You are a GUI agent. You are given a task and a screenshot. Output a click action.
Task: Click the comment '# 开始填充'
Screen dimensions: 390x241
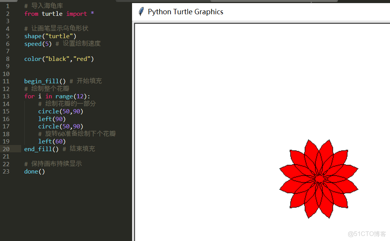pos(85,81)
